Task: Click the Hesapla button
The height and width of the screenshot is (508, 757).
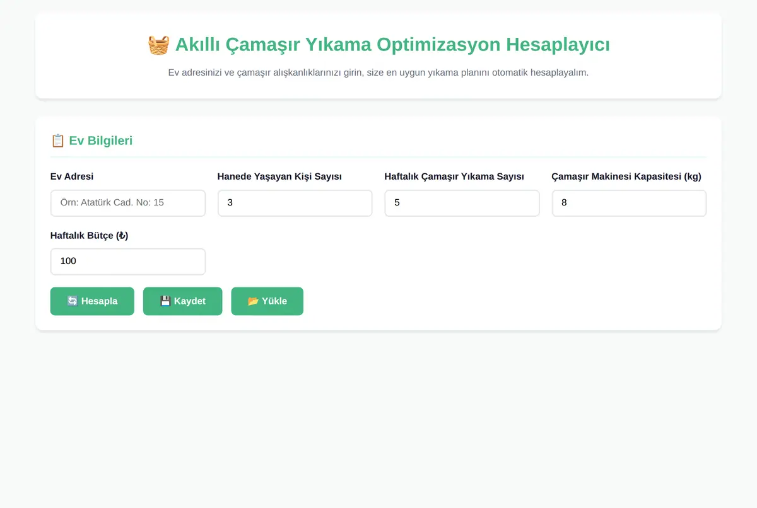Action: tap(92, 301)
